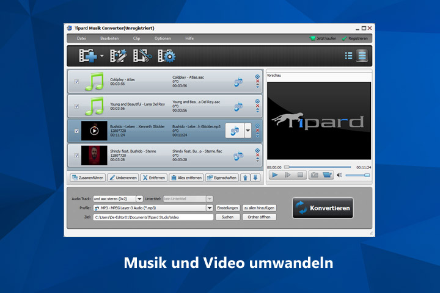The height and width of the screenshot is (293, 440).
Task: Expand format dropdown on Bushido - Leben row
Action: click(248, 131)
